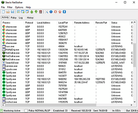Click the Sent: 74.69 KB status entry
The width and height of the screenshot is (138, 113).
(x=100, y=111)
